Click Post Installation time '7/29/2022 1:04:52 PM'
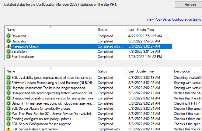 145,56
